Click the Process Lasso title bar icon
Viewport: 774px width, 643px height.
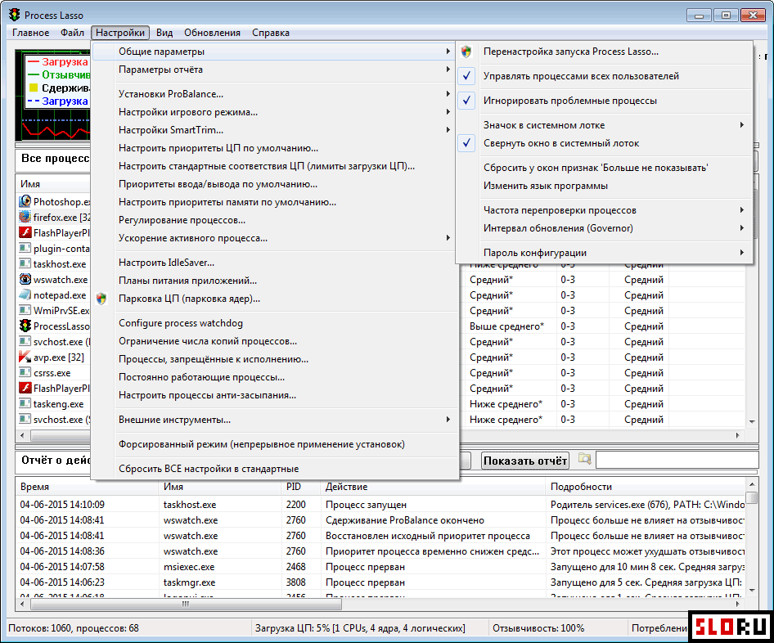coord(14,15)
